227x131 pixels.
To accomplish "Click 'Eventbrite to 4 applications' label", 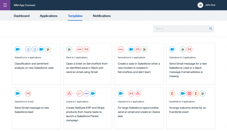I will 182,102.
